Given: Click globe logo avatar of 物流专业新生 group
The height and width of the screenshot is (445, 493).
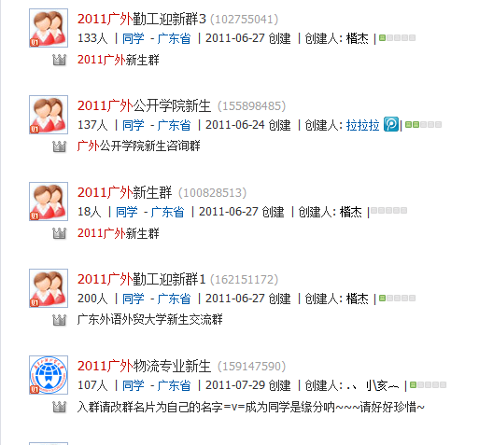Looking at the screenshot, I should click(49, 375).
